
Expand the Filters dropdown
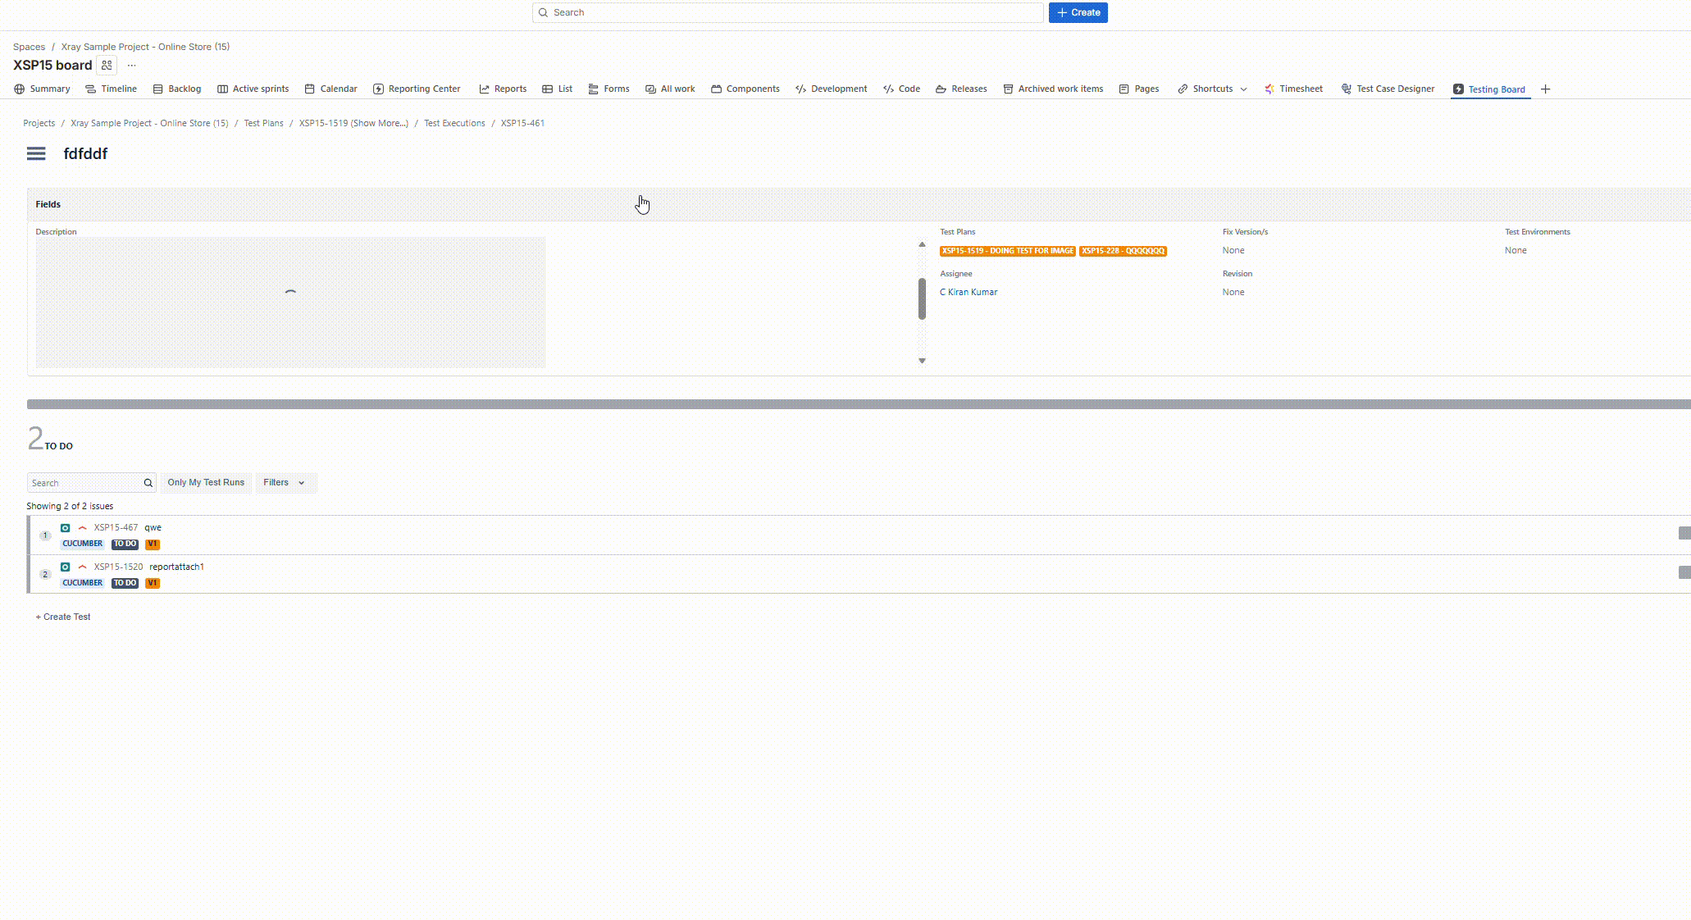(x=284, y=482)
